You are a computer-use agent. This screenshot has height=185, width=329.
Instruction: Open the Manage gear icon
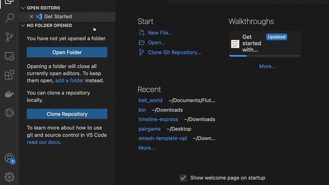9,177
